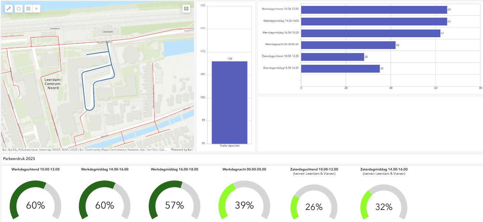Image resolution: width=483 pixels, height=222 pixels.
Task: Click the Powered by Esri link
Action: coord(182,150)
